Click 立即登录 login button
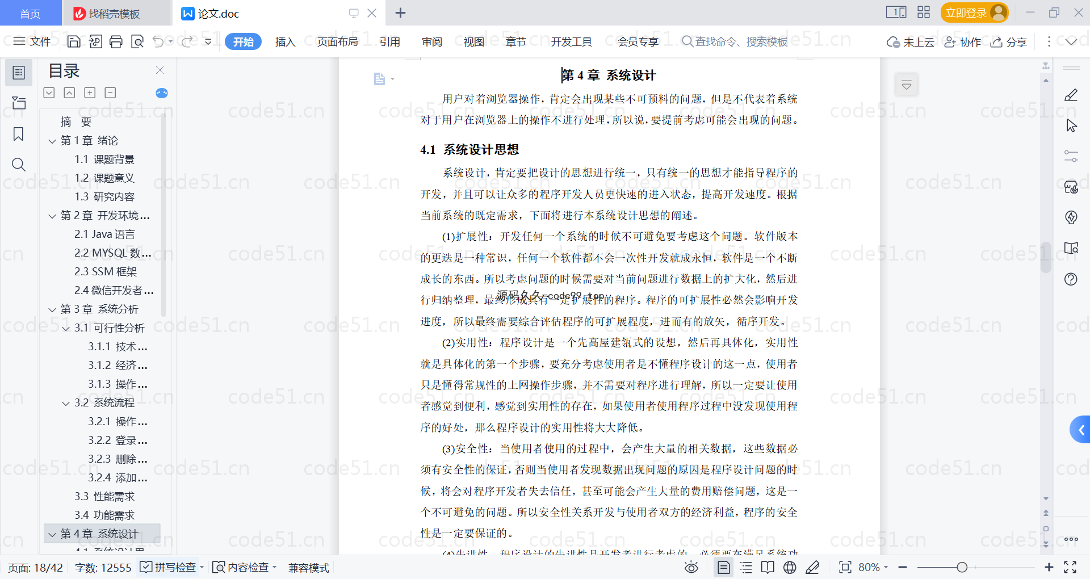The image size is (1090, 579). 974,12
